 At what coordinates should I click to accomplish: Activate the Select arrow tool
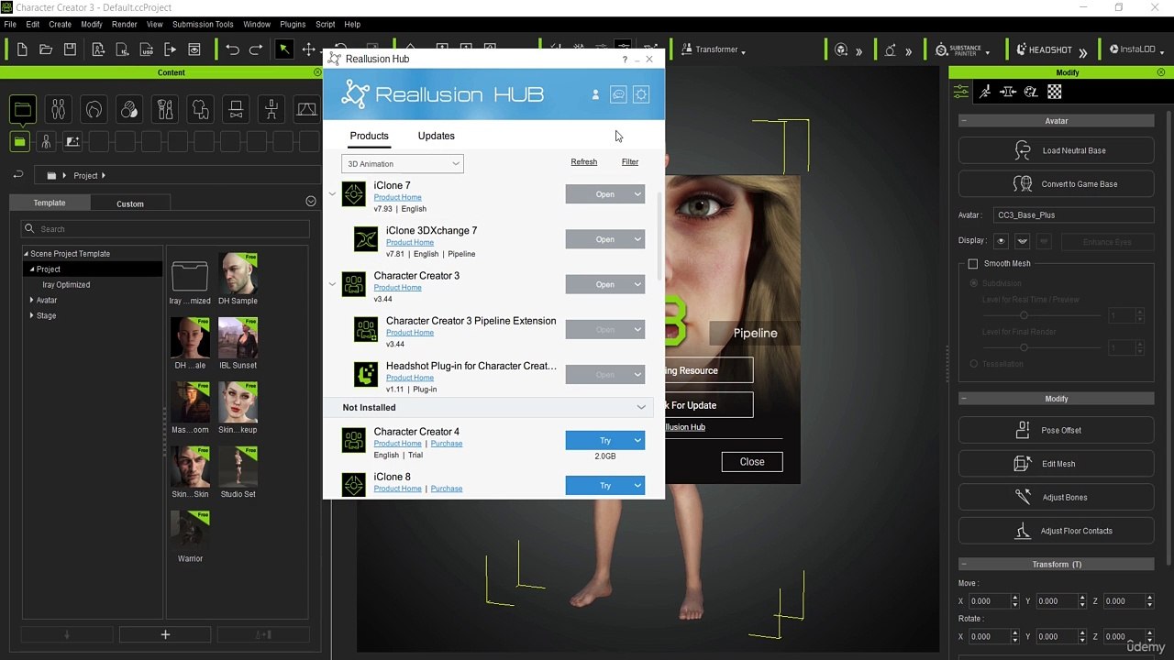[284, 49]
